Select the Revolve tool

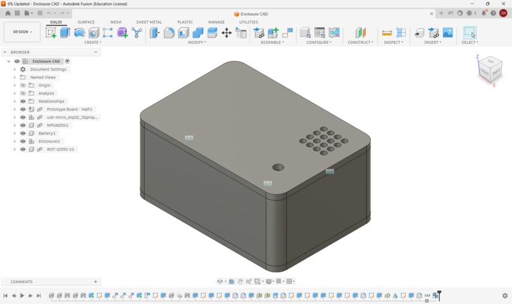click(79, 33)
